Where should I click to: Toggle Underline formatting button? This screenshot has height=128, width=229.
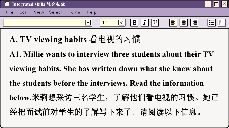tap(155, 23)
